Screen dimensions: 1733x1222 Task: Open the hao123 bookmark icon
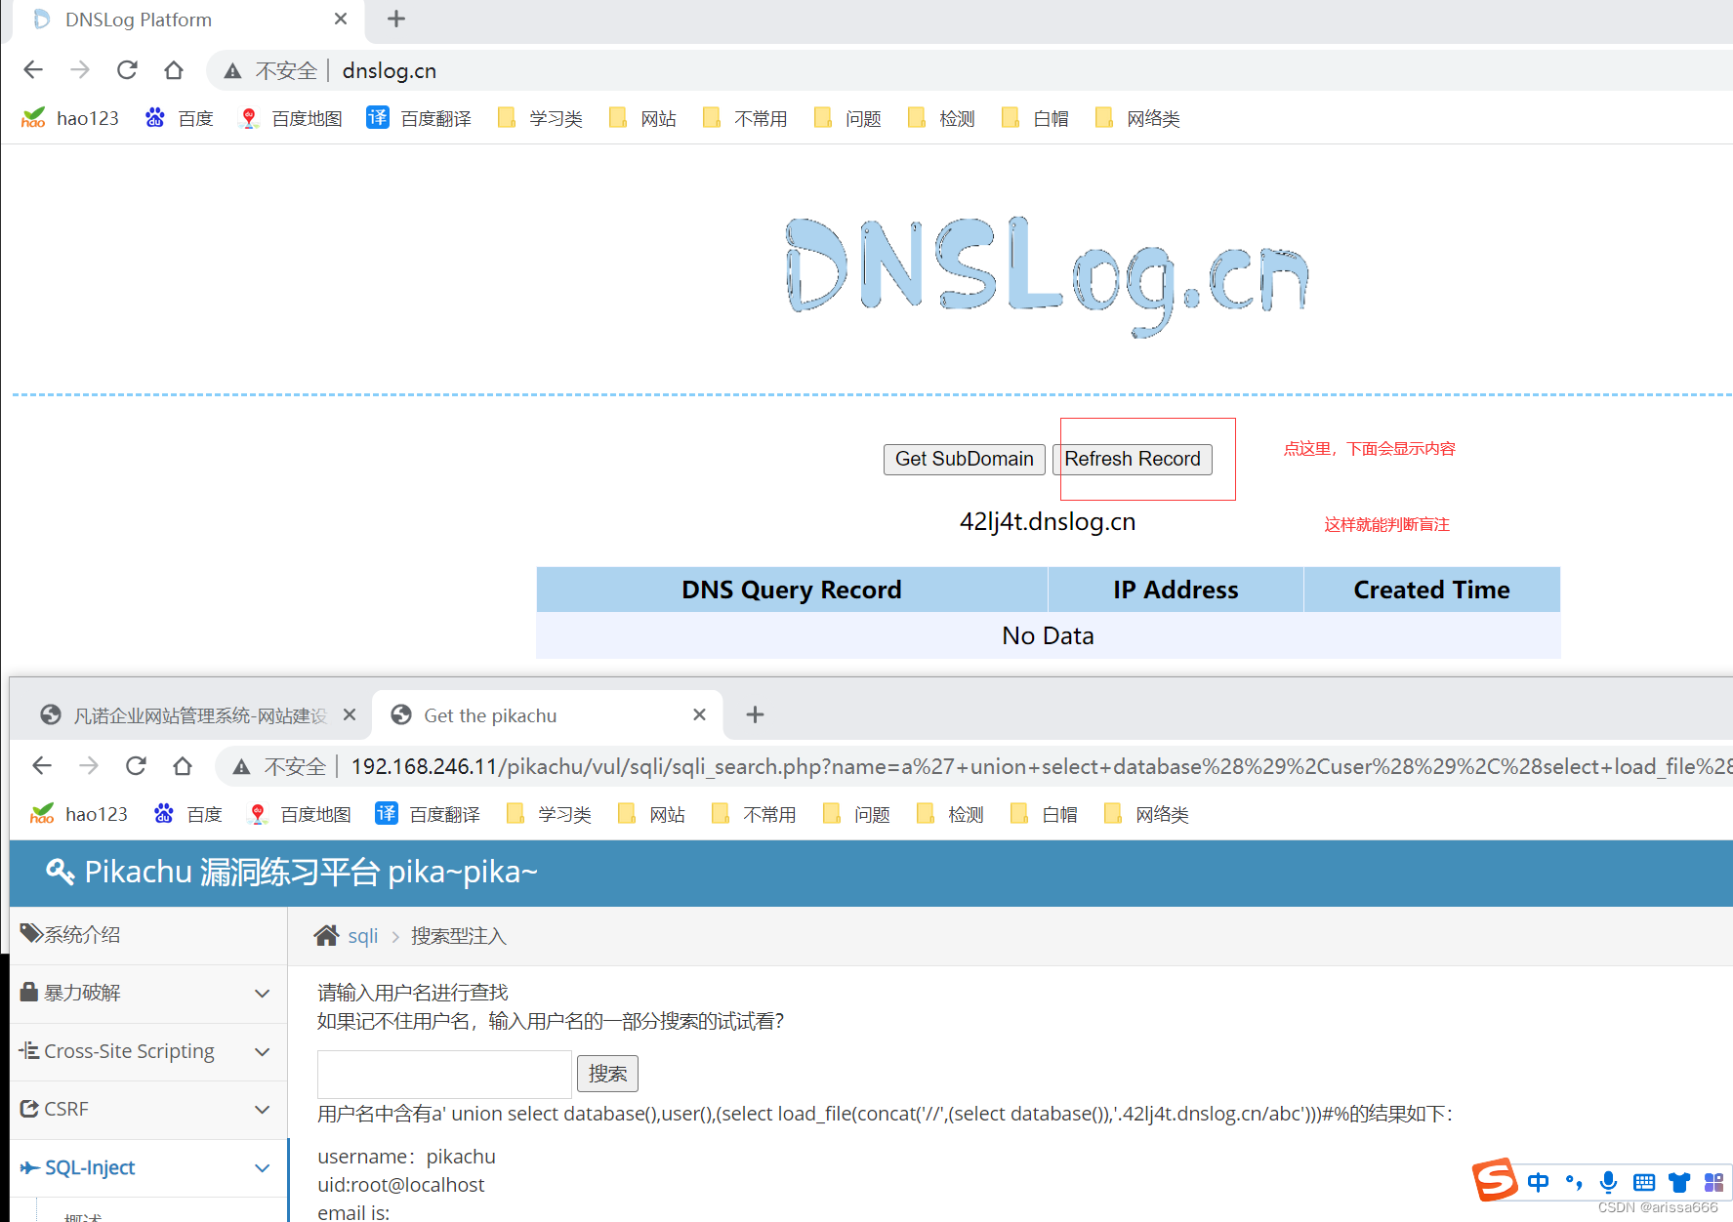(33, 117)
